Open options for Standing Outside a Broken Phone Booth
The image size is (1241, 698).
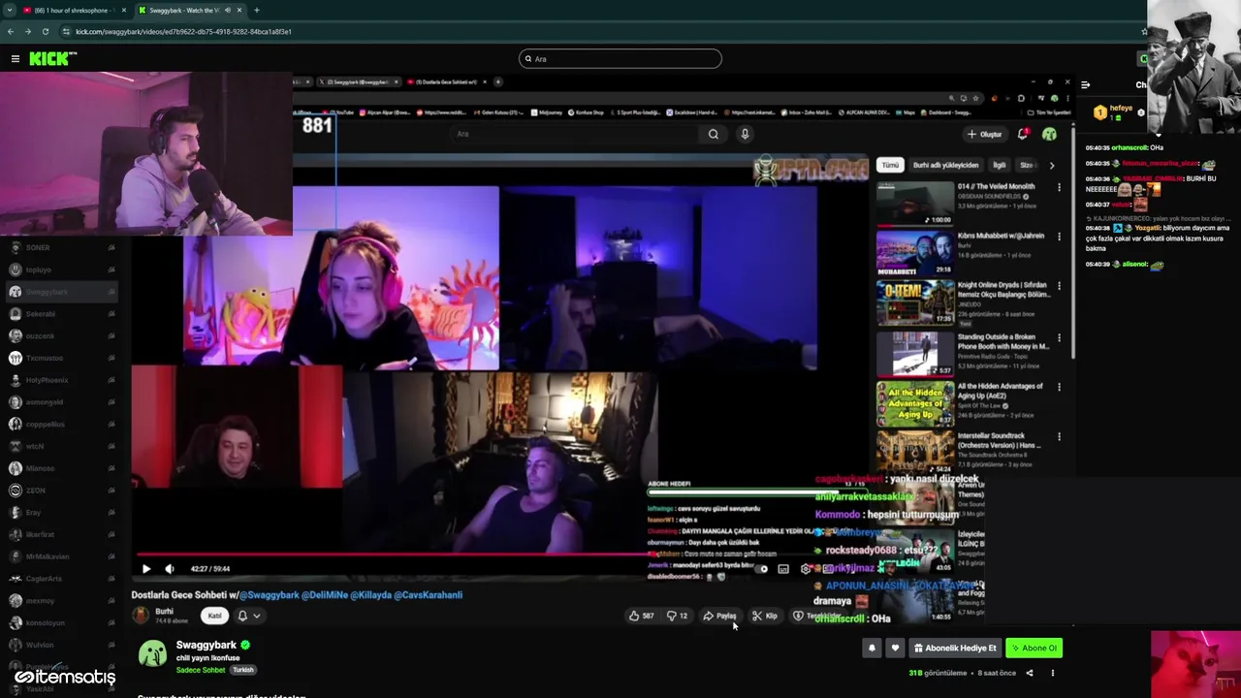(x=1059, y=337)
